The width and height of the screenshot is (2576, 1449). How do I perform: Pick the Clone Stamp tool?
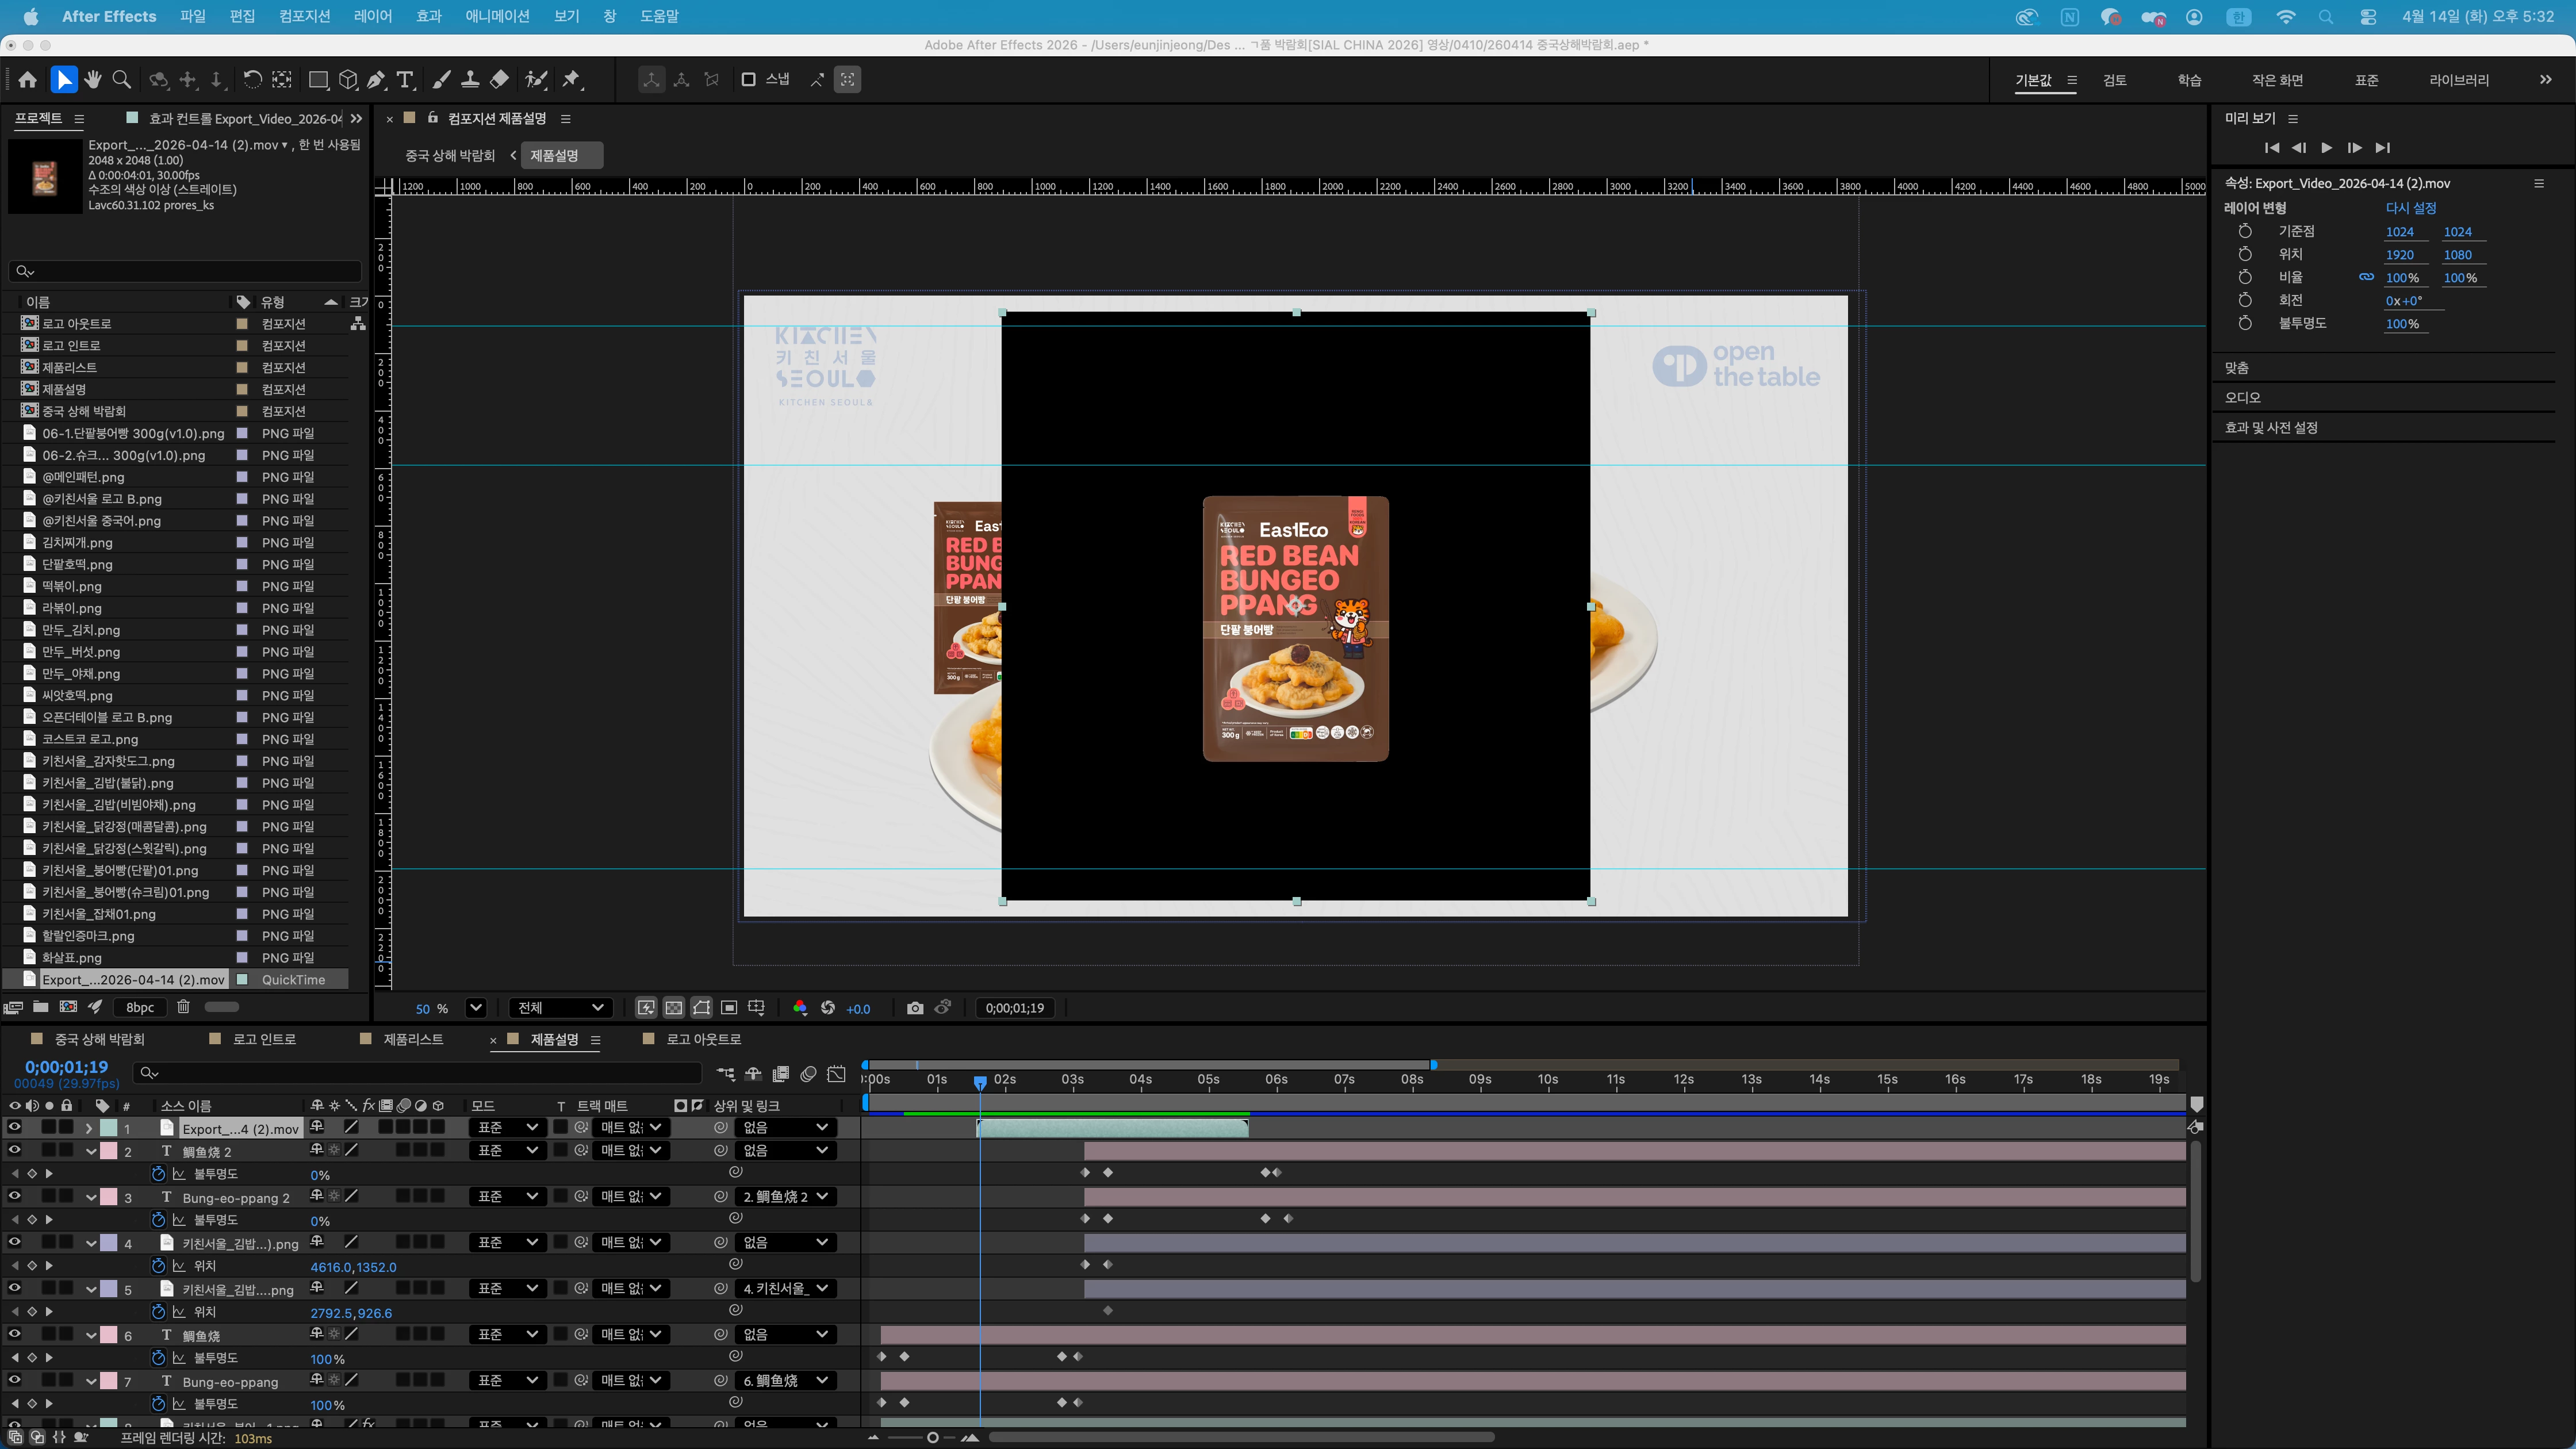coord(470,80)
